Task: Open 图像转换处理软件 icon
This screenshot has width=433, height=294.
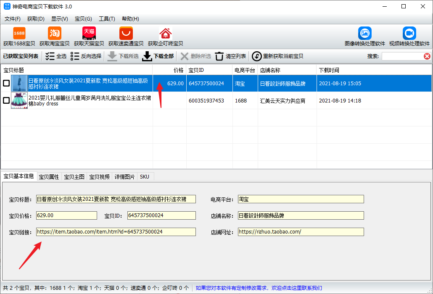Action: click(x=365, y=33)
